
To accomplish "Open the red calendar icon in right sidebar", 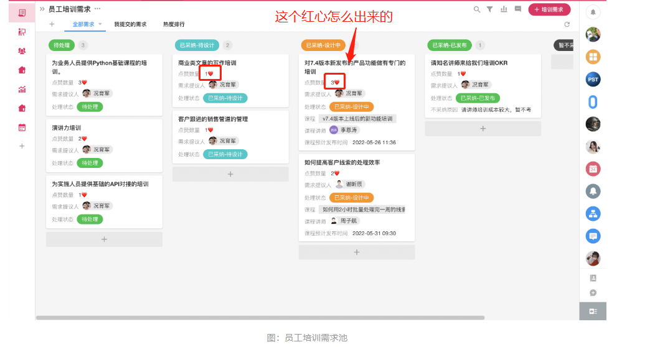I will [593, 169].
